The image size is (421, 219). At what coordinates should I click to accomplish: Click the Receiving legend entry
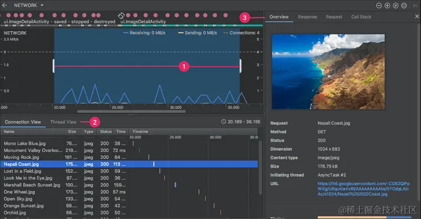144,33
